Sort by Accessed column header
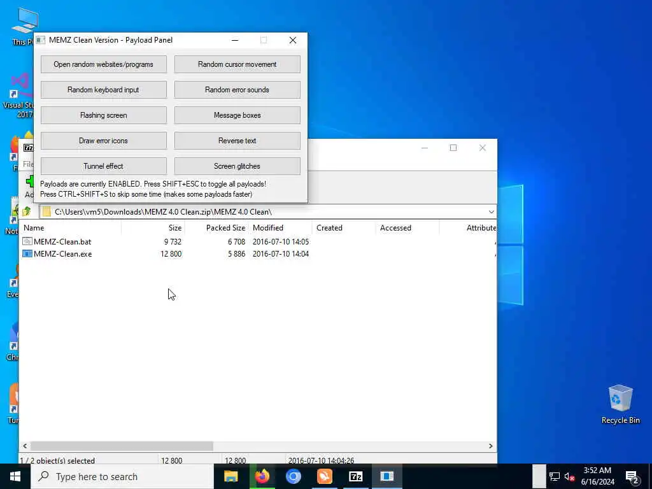The image size is (652, 489). coord(407,228)
